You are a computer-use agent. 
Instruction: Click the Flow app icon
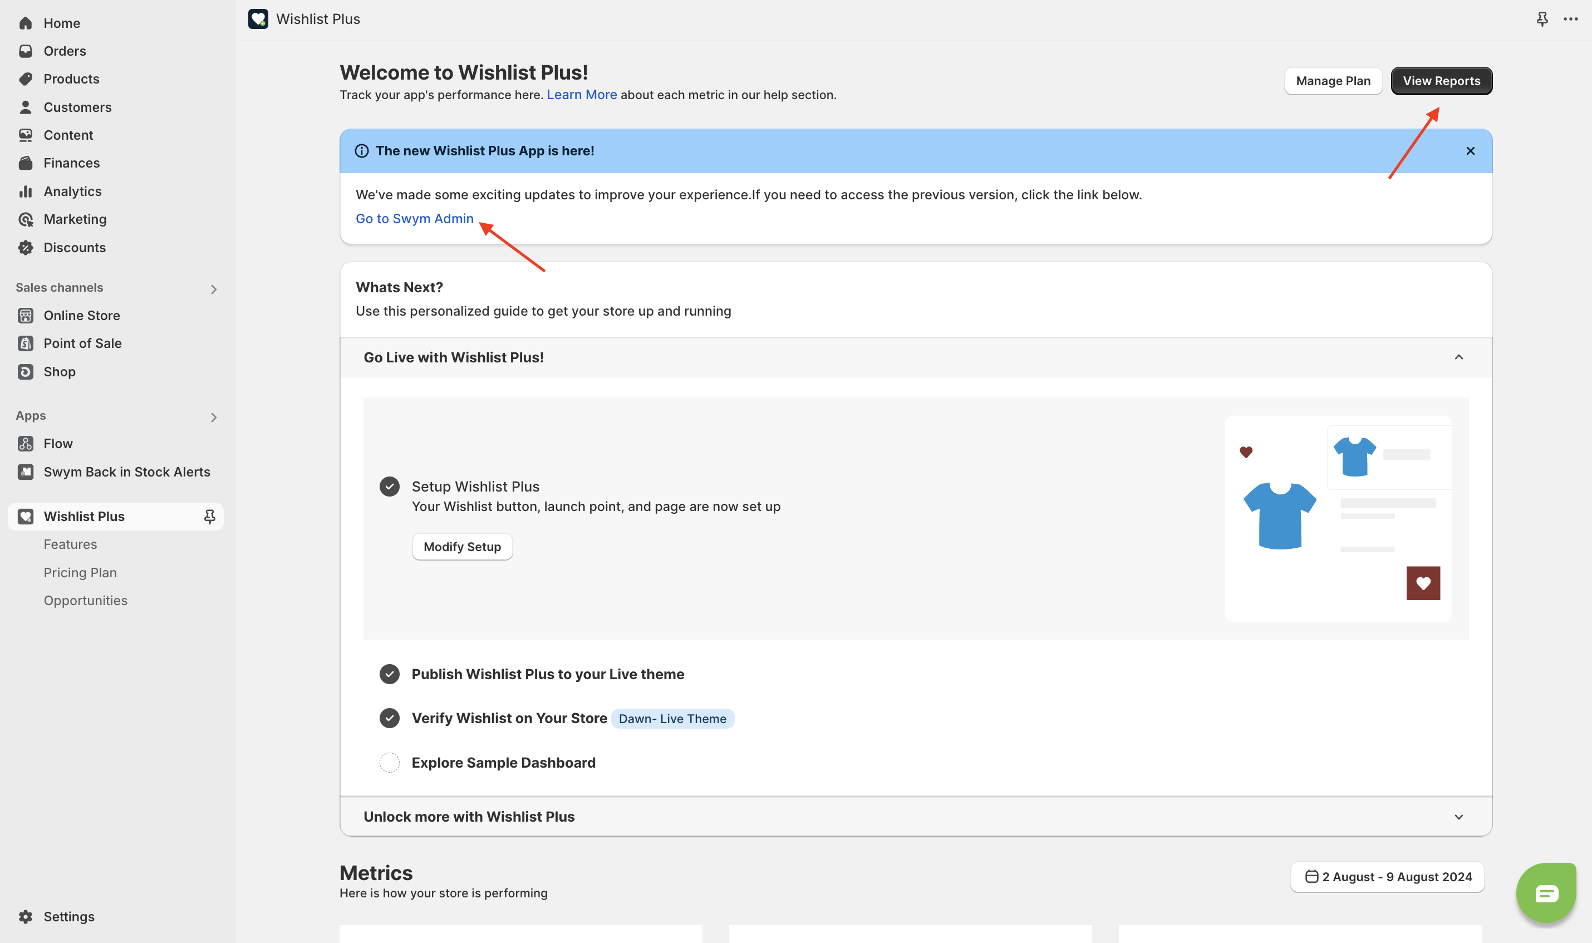(x=26, y=444)
